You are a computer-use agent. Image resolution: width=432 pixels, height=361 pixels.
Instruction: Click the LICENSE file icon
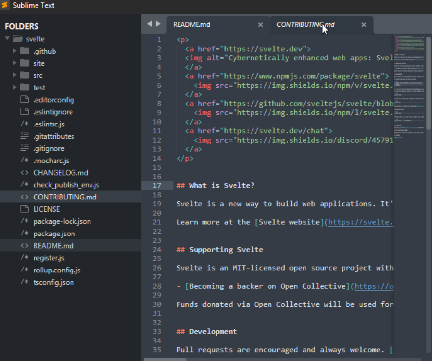(24, 209)
